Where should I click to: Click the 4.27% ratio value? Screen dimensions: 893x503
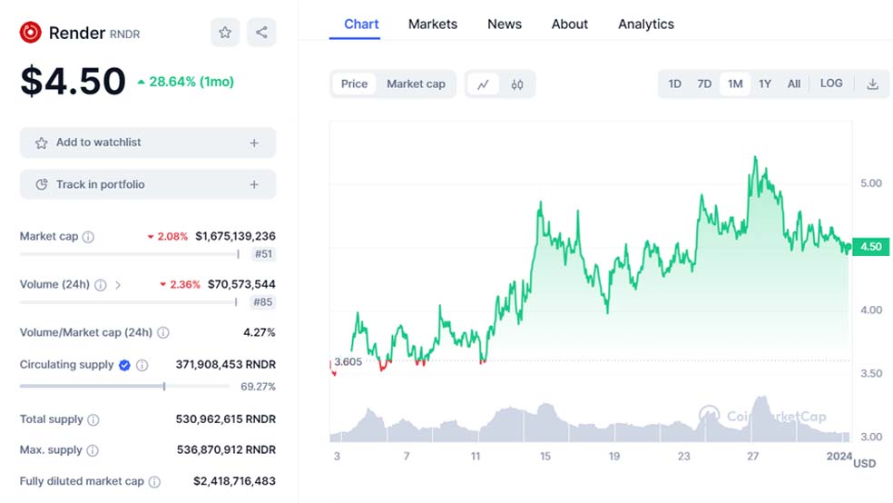pos(260,332)
